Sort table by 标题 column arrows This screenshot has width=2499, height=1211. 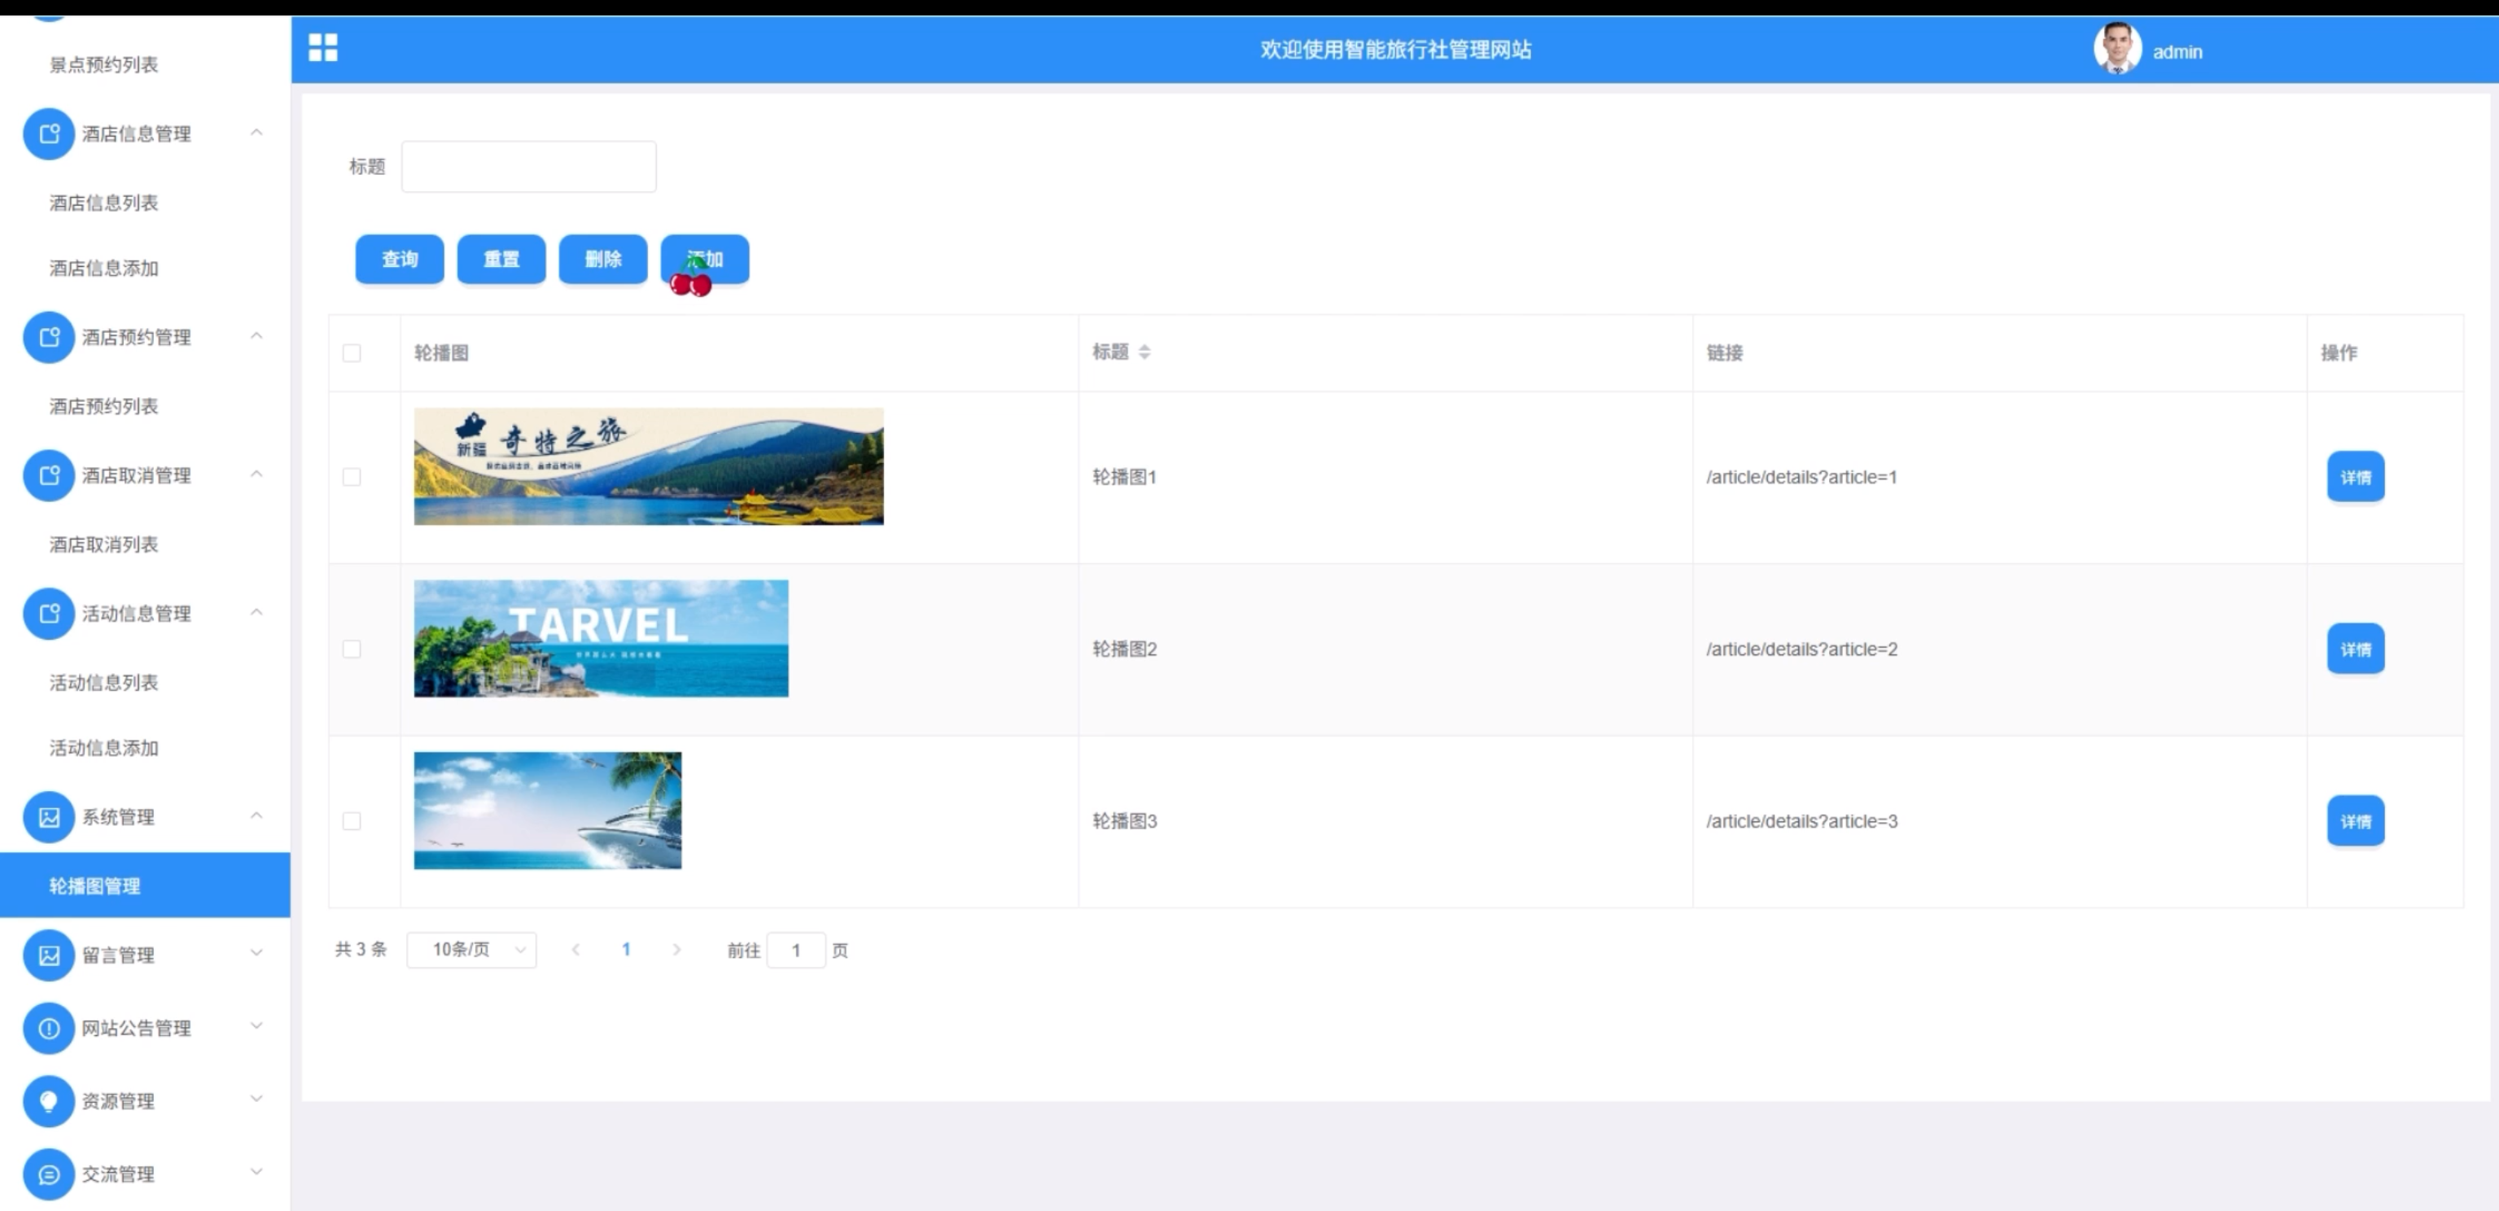[x=1144, y=352]
